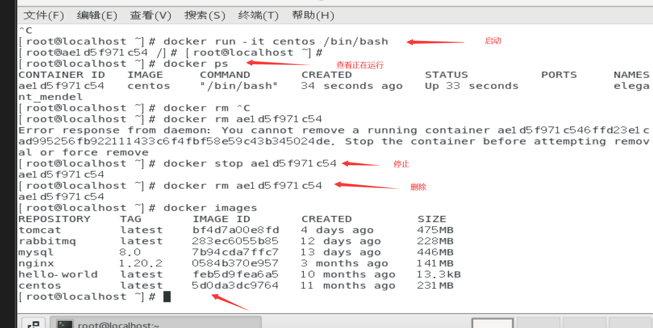Click '34 seconds ago' created value
653x328 pixels.
point(351,86)
